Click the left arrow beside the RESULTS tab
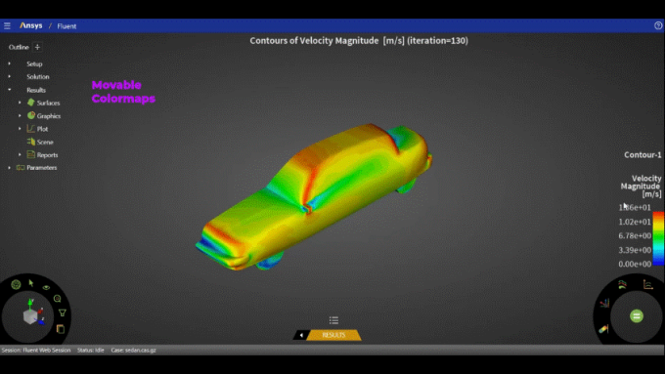The width and height of the screenshot is (666, 374). (x=301, y=335)
